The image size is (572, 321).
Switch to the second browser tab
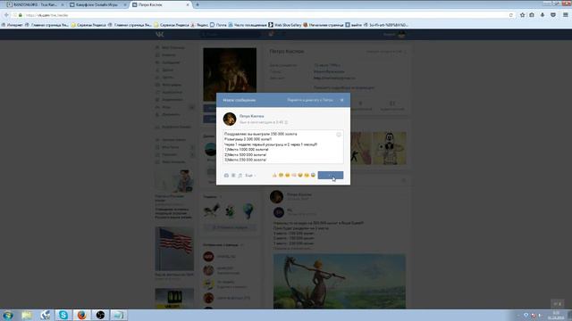pyautogui.click(x=97, y=4)
